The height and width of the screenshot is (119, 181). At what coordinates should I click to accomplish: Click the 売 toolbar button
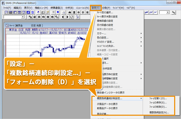87,12
